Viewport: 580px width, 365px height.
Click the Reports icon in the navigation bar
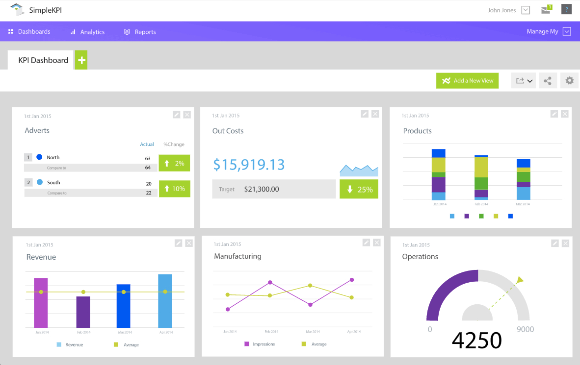click(127, 31)
